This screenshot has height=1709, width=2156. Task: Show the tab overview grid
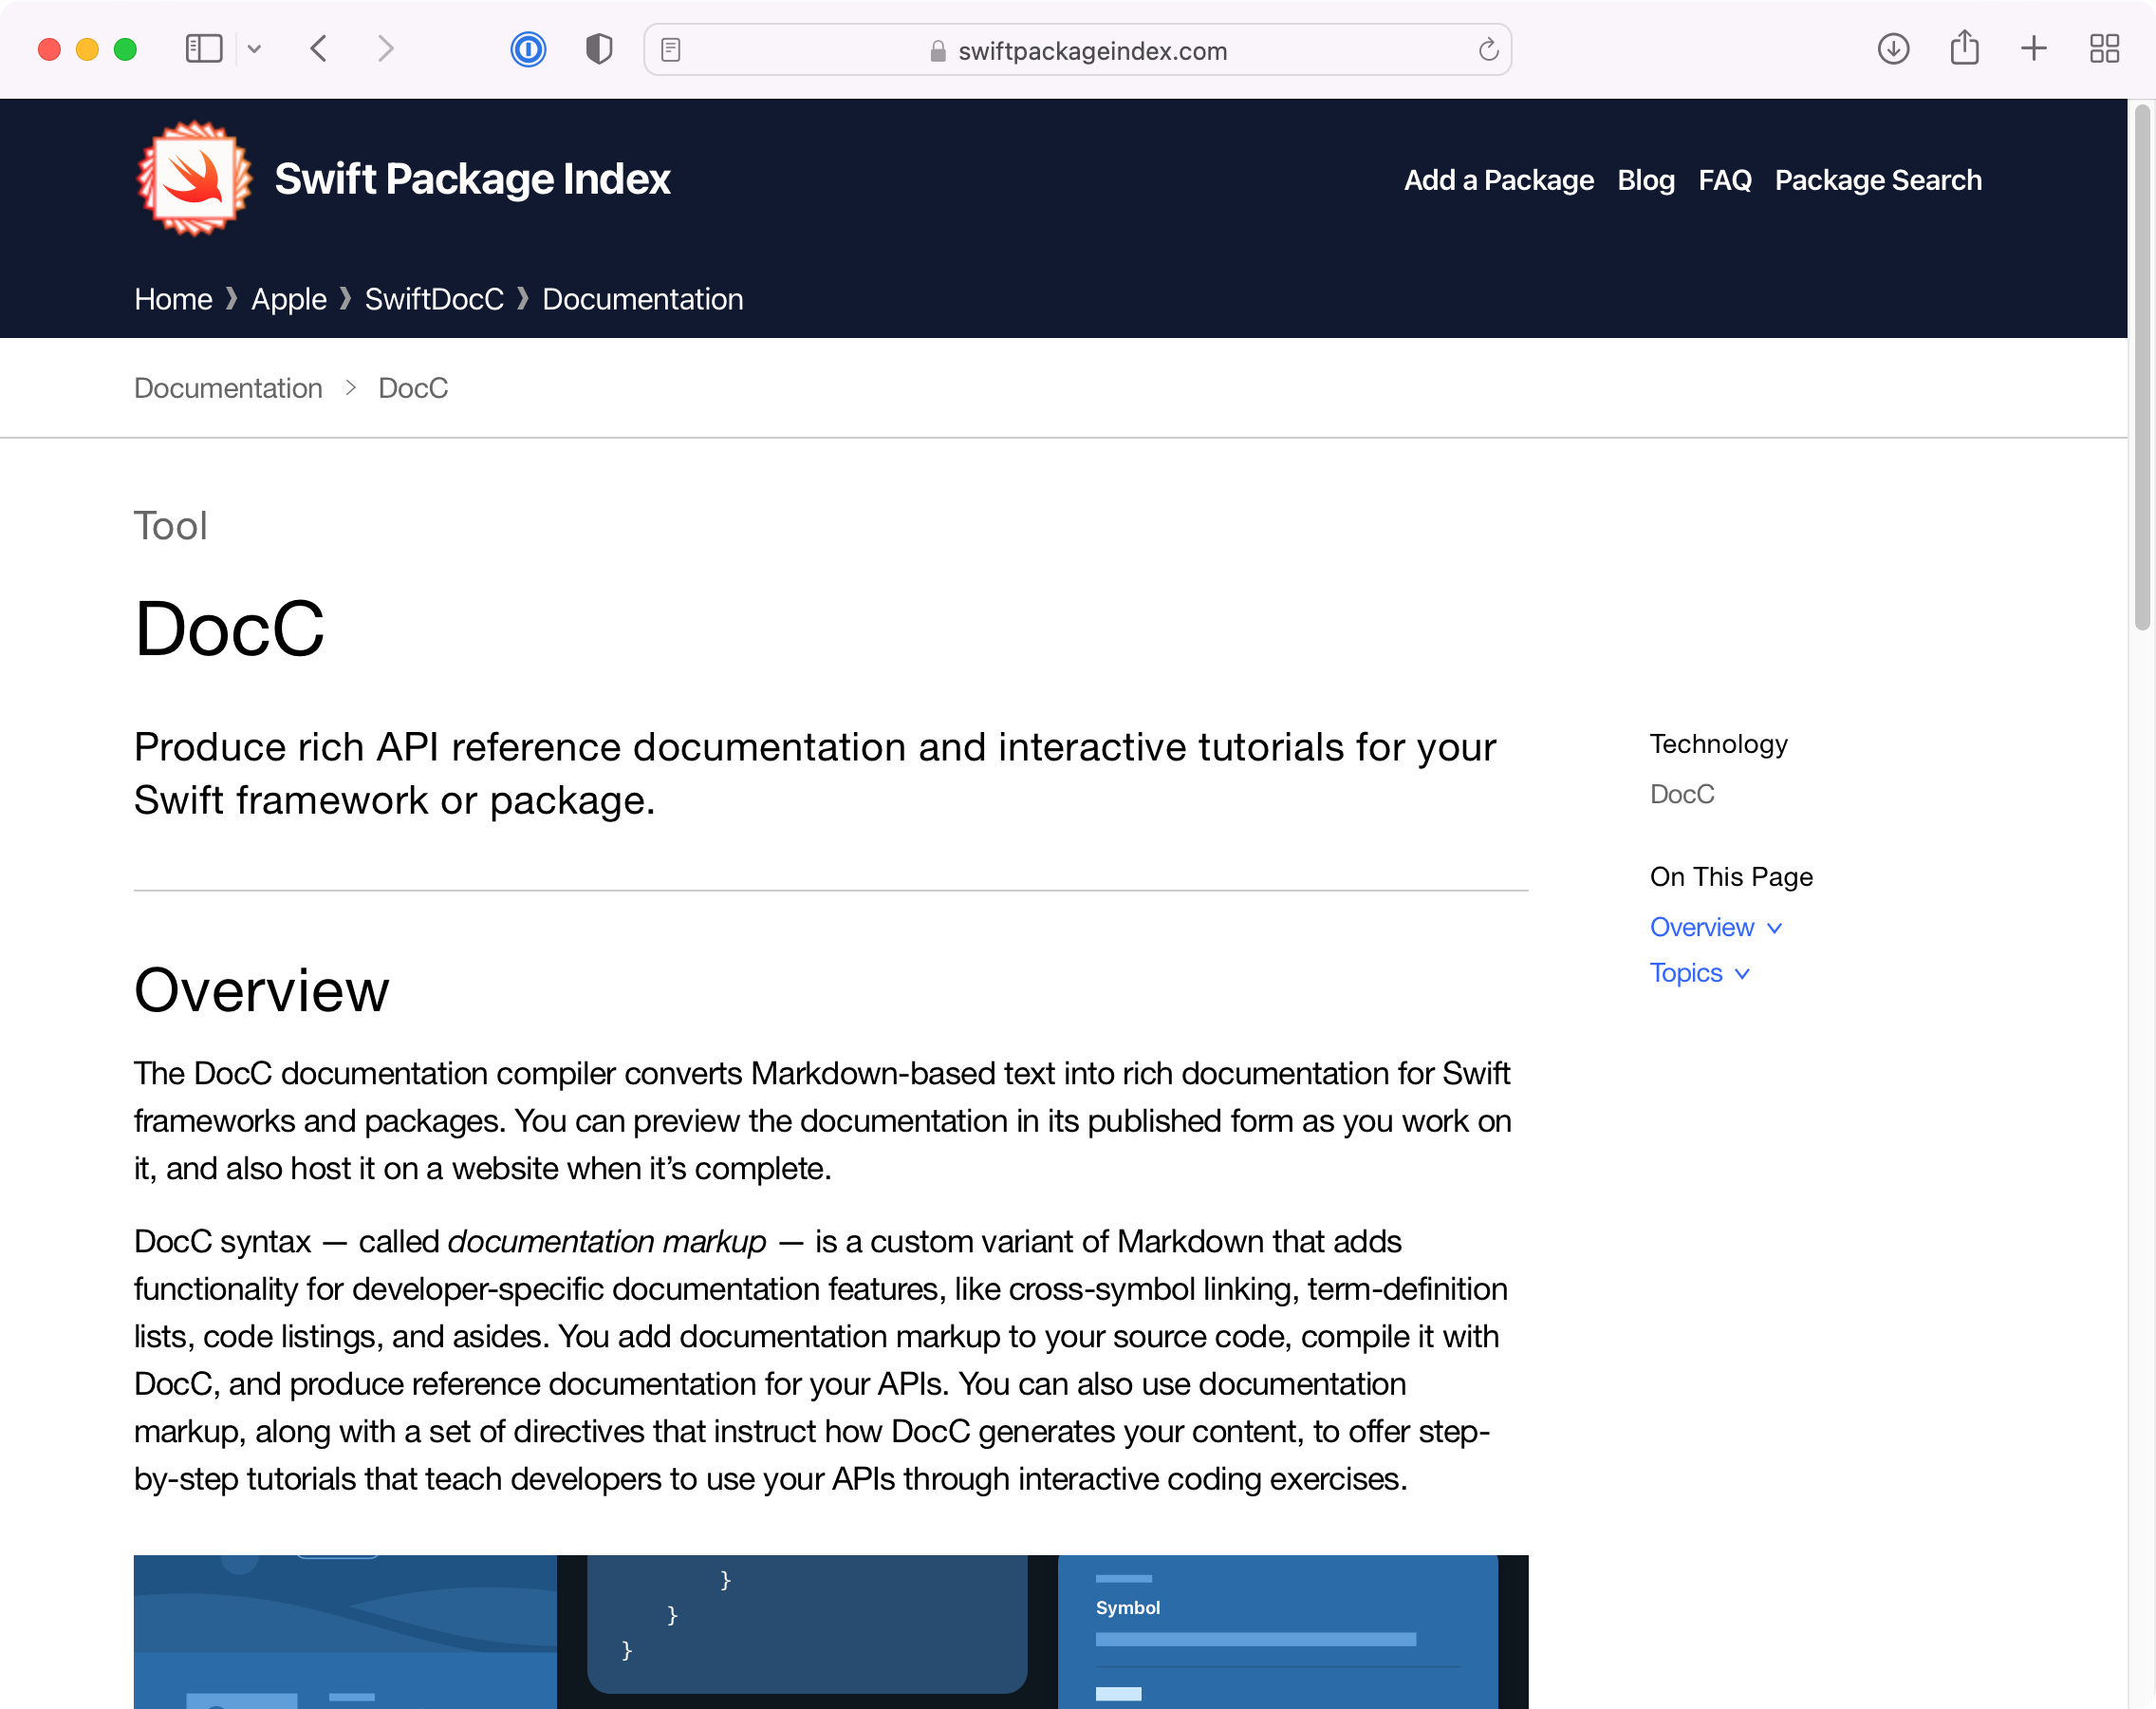[x=2104, y=49]
